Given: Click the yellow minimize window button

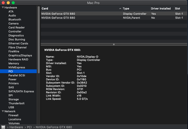Looking at the screenshot, I should point(8,3).
